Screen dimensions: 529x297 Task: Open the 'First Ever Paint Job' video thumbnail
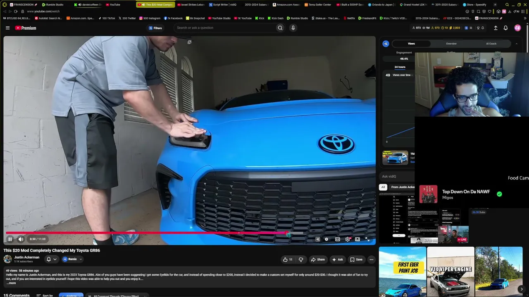(x=402, y=272)
